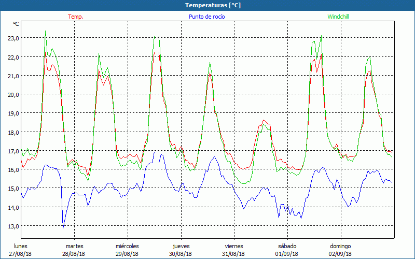Click the 13,0 y-axis value

tap(13, 226)
